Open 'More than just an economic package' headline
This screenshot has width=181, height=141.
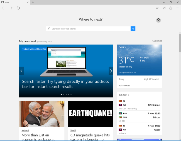point(38,137)
